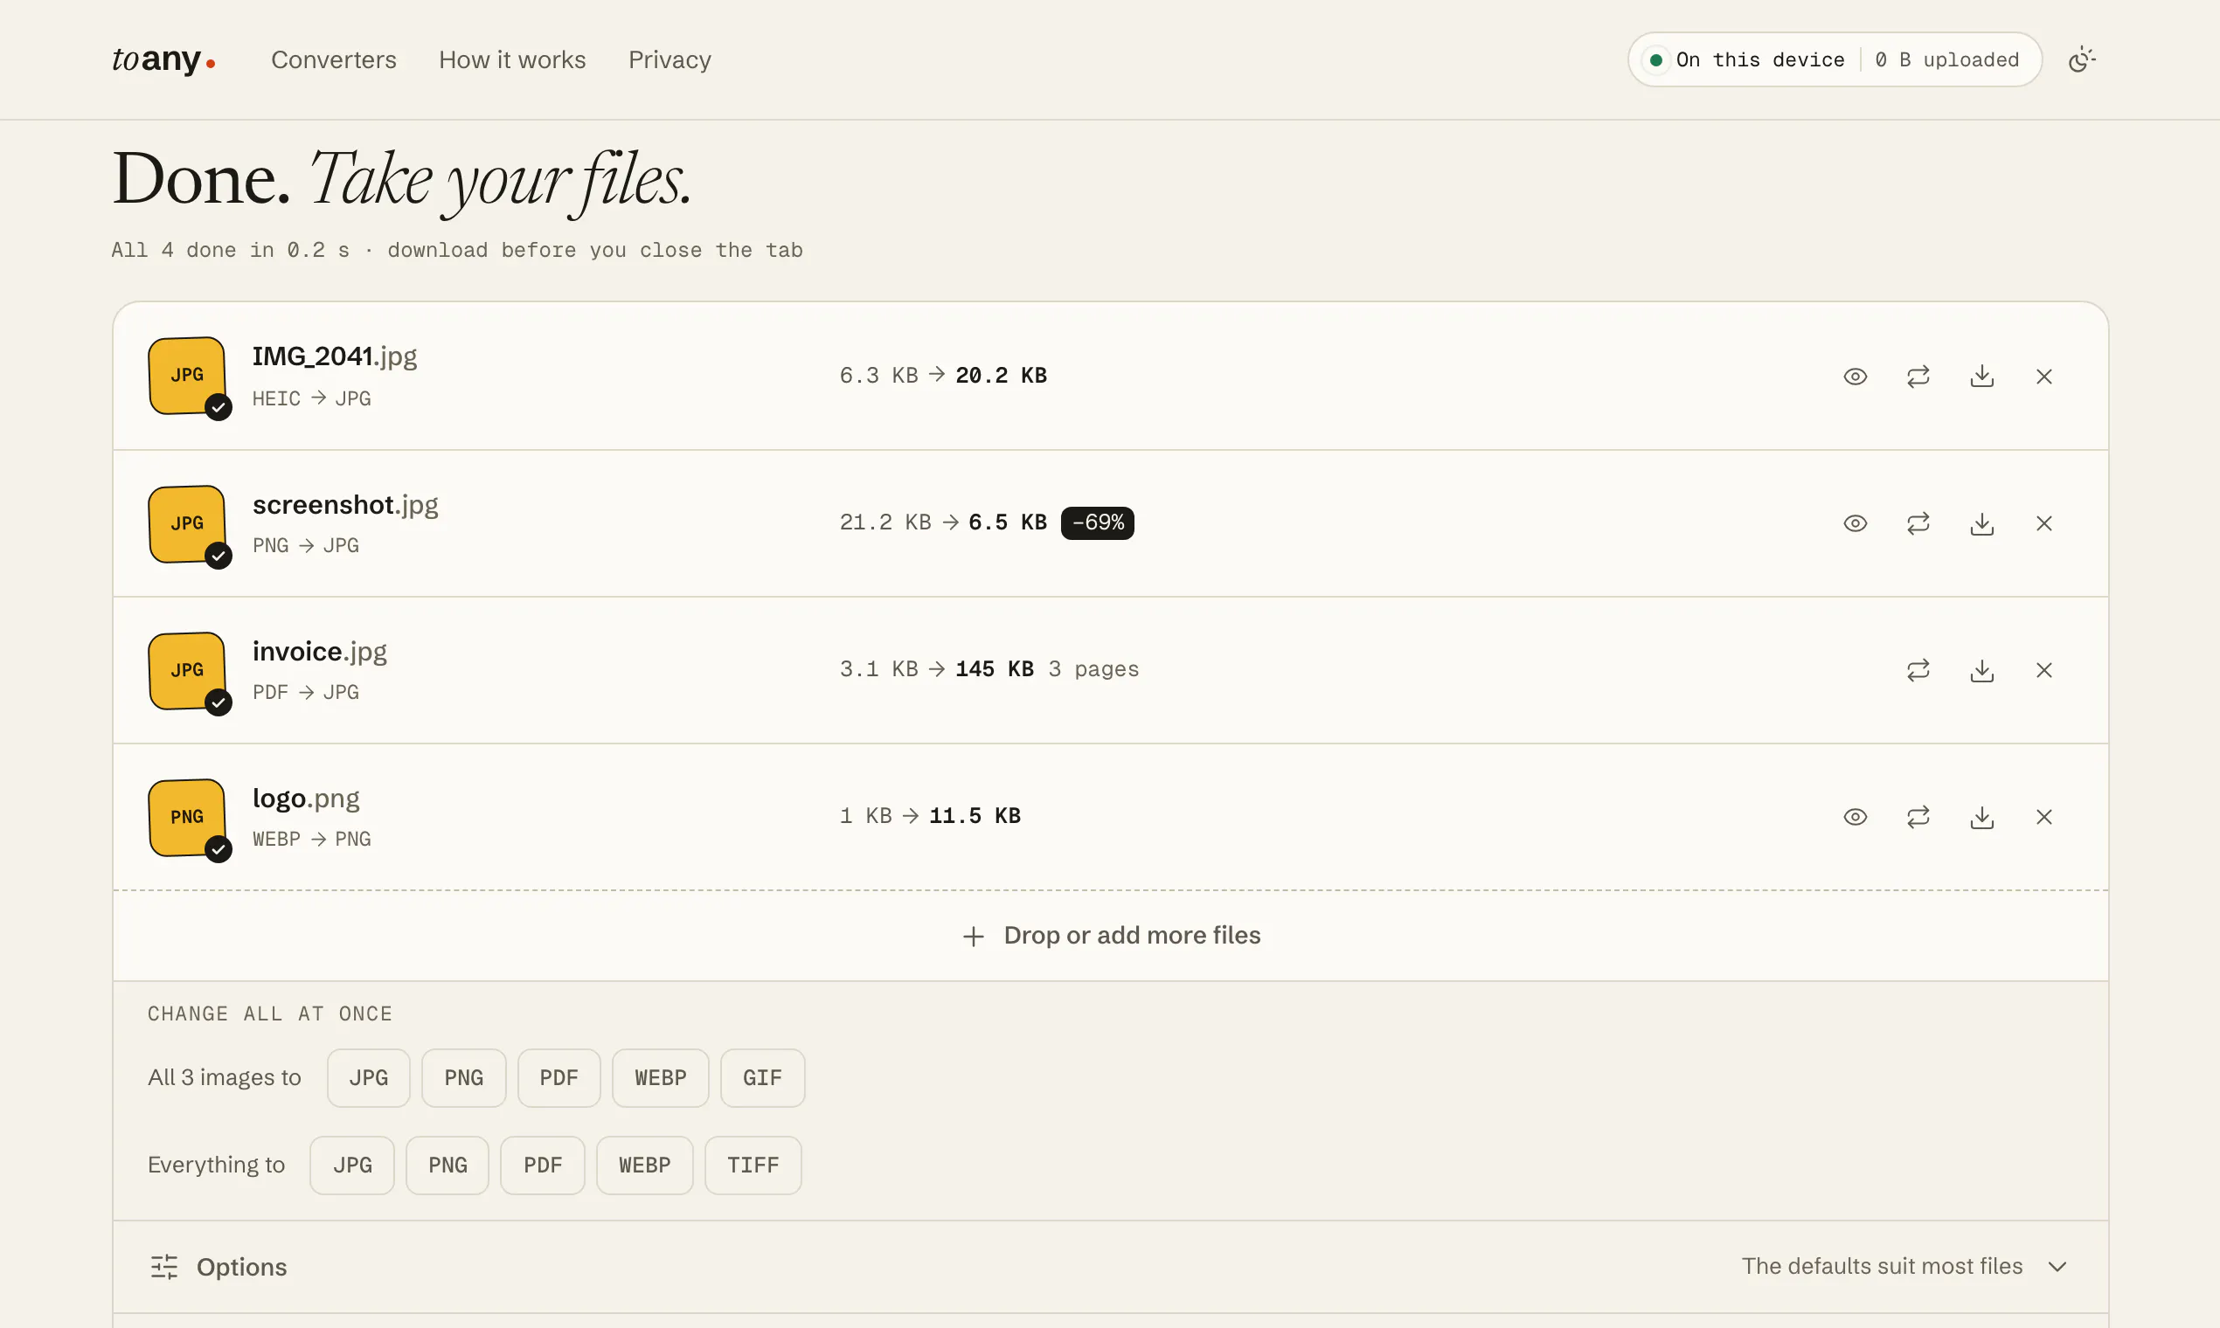Click the -69% size reduction badge

pos(1098,523)
